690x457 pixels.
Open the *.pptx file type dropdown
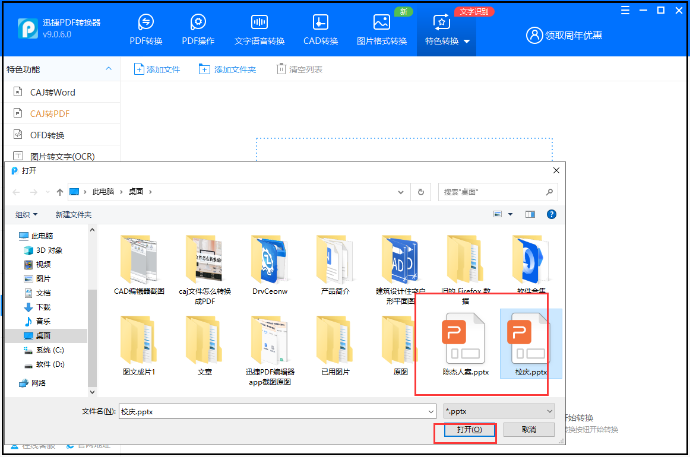[x=499, y=411]
